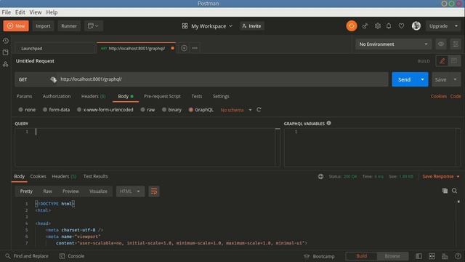Open the No schema dropdown arrow

coord(250,110)
